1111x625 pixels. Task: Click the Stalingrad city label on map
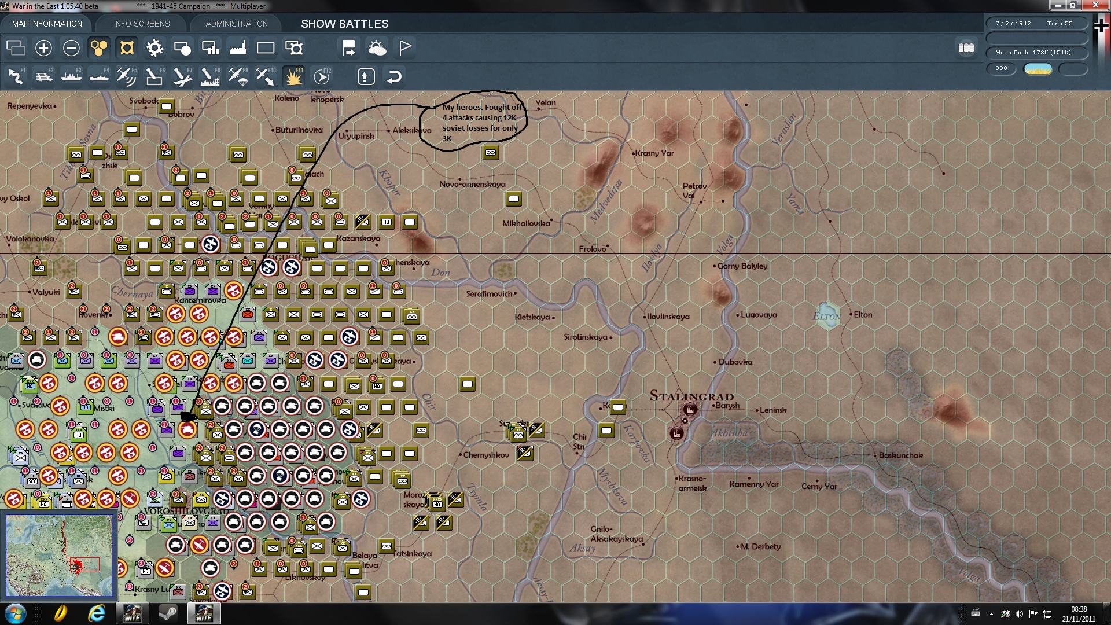(x=691, y=396)
